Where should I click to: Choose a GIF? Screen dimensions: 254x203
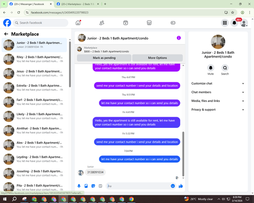click(x=101, y=186)
